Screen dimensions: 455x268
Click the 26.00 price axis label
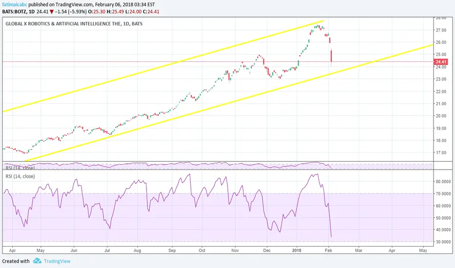pos(440,42)
